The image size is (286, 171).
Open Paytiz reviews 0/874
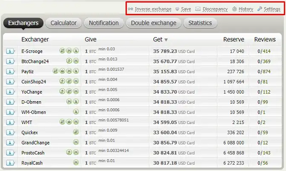pyautogui.click(x=264, y=72)
